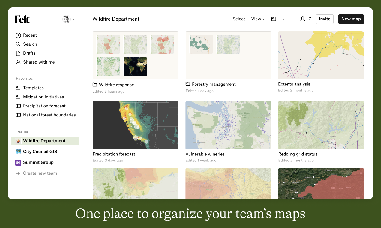Image resolution: width=381 pixels, height=228 pixels.
Task: Click the Invite button
Action: (x=325, y=19)
